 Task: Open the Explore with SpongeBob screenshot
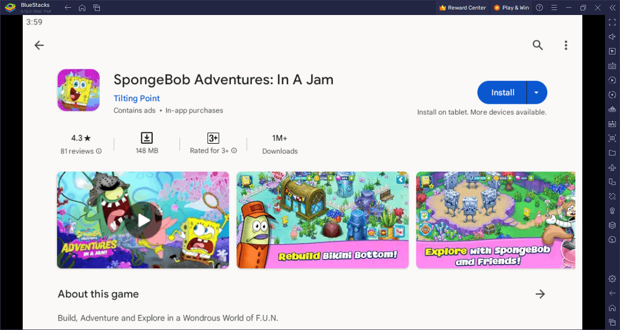tap(496, 220)
